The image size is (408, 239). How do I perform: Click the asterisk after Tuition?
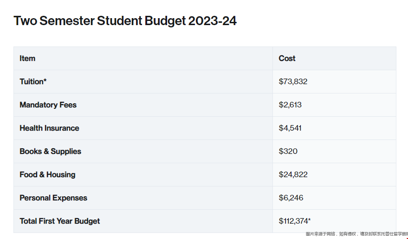(x=45, y=80)
